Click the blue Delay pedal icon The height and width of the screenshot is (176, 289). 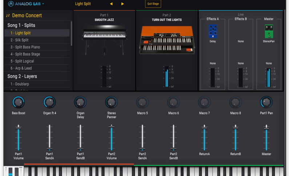[x=213, y=32]
